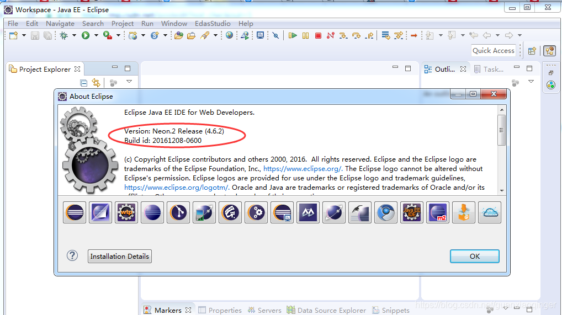Click the help question mark icon
The width and height of the screenshot is (562, 315).
tap(72, 256)
